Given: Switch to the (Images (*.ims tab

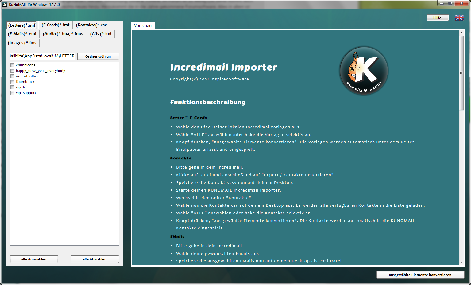Looking at the screenshot, I should tap(22, 43).
